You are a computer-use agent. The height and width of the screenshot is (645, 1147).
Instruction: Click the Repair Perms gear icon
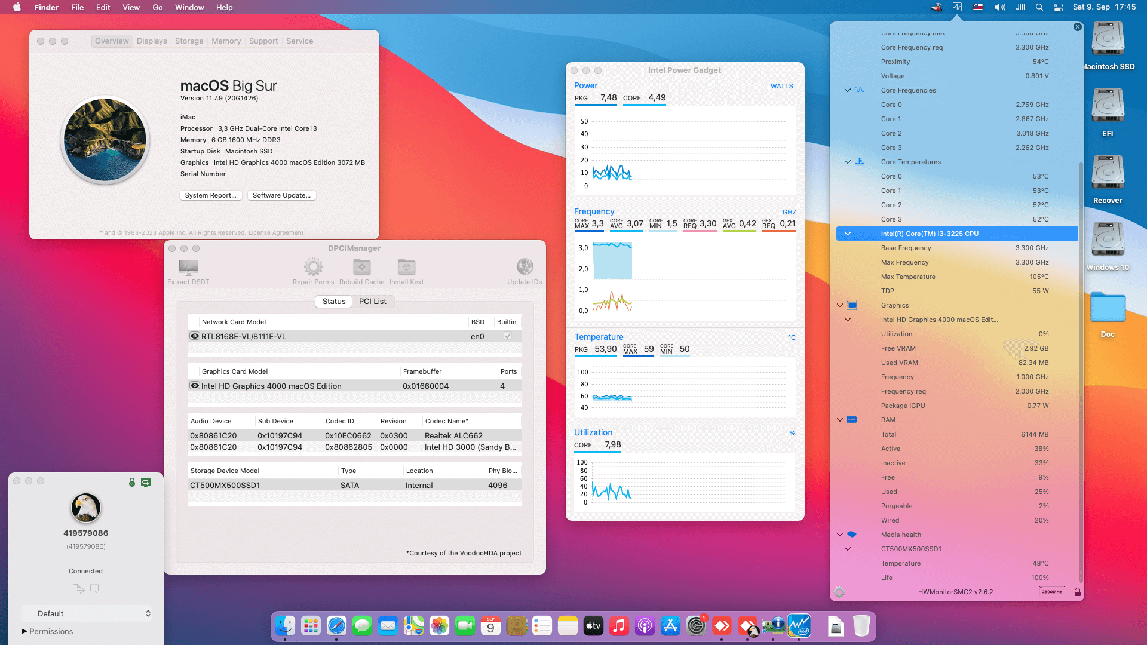click(313, 266)
